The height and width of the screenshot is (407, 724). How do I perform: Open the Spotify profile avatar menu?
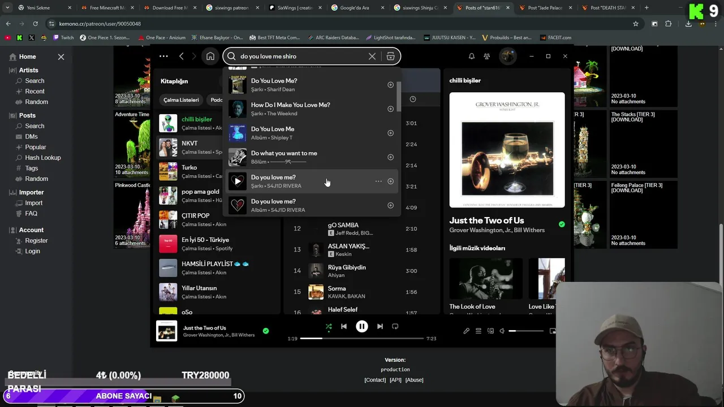click(507, 56)
